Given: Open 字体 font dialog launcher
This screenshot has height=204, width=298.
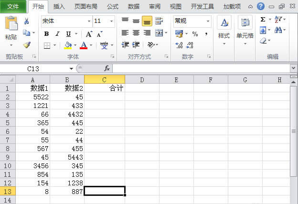Looking at the screenshot, I should 112,56.
